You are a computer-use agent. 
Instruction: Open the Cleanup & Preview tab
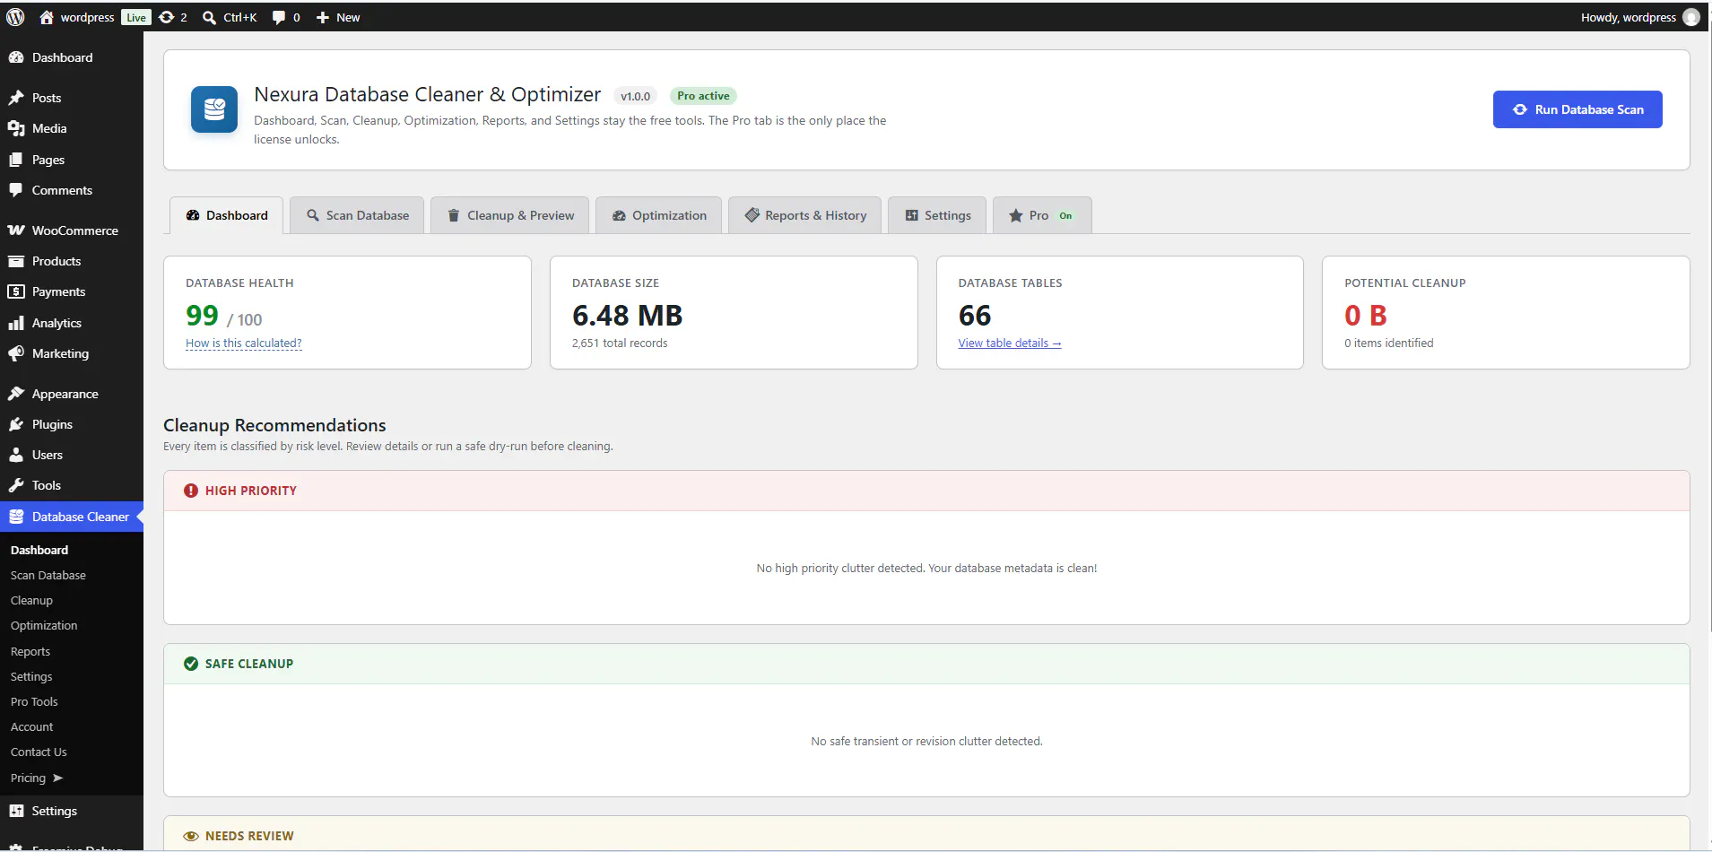509,215
